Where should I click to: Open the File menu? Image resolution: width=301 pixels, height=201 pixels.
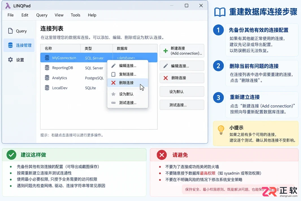point(10,15)
